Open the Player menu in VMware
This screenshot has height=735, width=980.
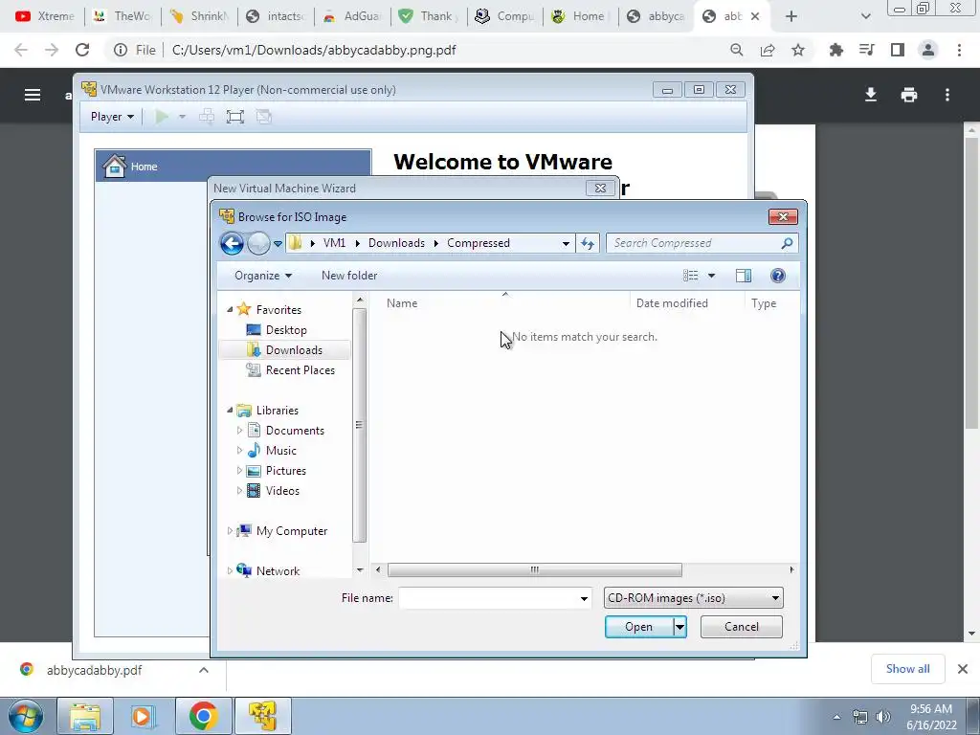click(x=112, y=117)
